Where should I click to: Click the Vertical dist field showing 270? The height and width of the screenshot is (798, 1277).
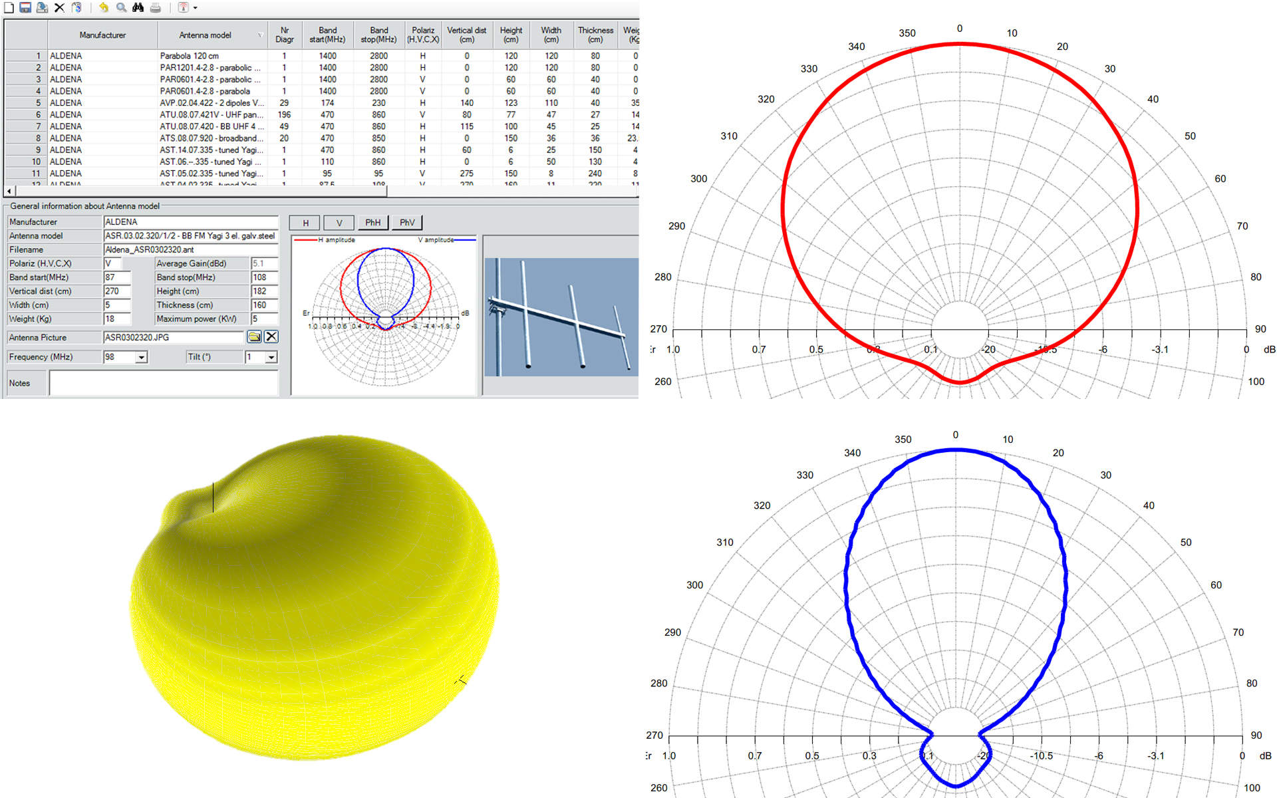(117, 292)
